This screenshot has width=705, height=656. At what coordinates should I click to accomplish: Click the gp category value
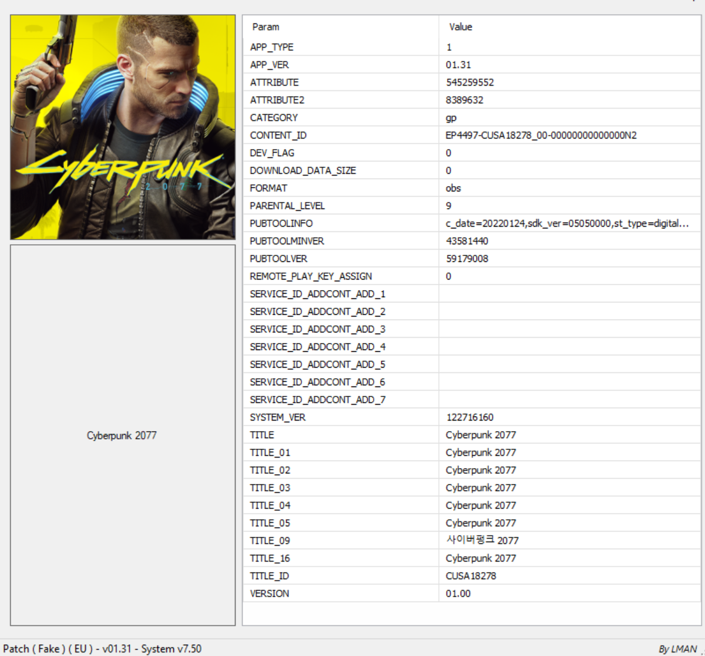pyautogui.click(x=451, y=118)
